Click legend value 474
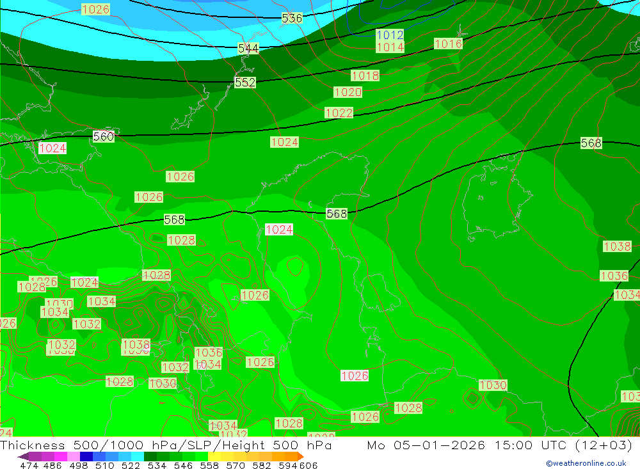640x469 pixels. tap(29, 465)
